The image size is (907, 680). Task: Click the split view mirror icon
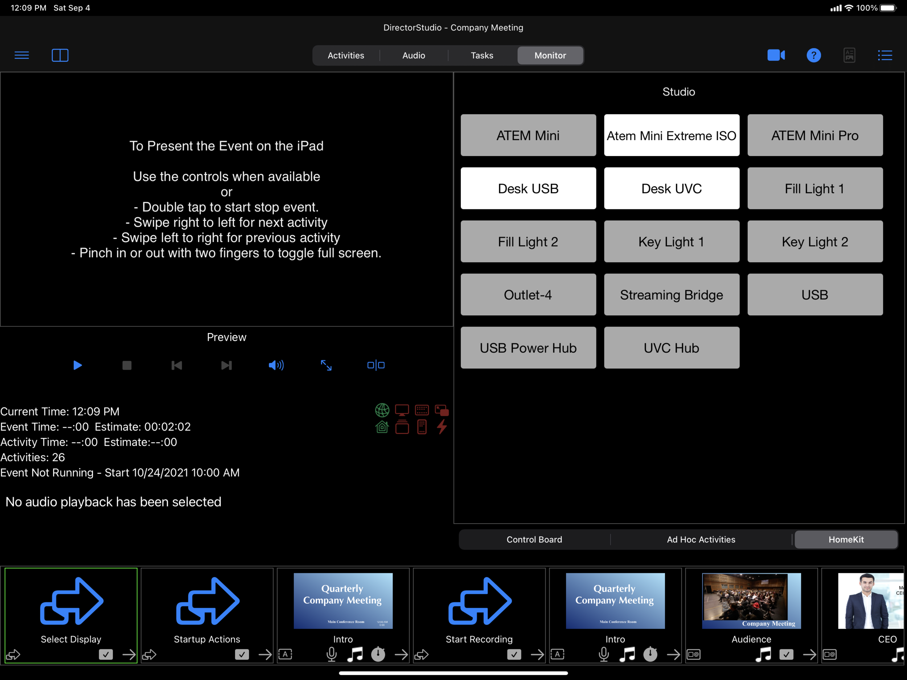pyautogui.click(x=375, y=365)
